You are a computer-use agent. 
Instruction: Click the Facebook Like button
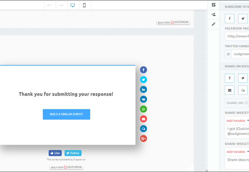(x=55, y=153)
